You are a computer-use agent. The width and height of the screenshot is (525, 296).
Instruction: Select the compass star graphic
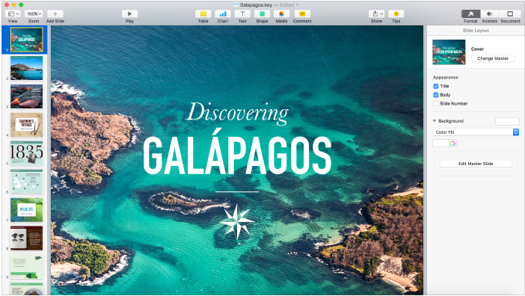tap(237, 221)
